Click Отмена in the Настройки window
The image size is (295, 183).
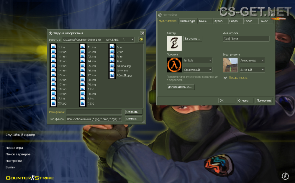point(245,101)
